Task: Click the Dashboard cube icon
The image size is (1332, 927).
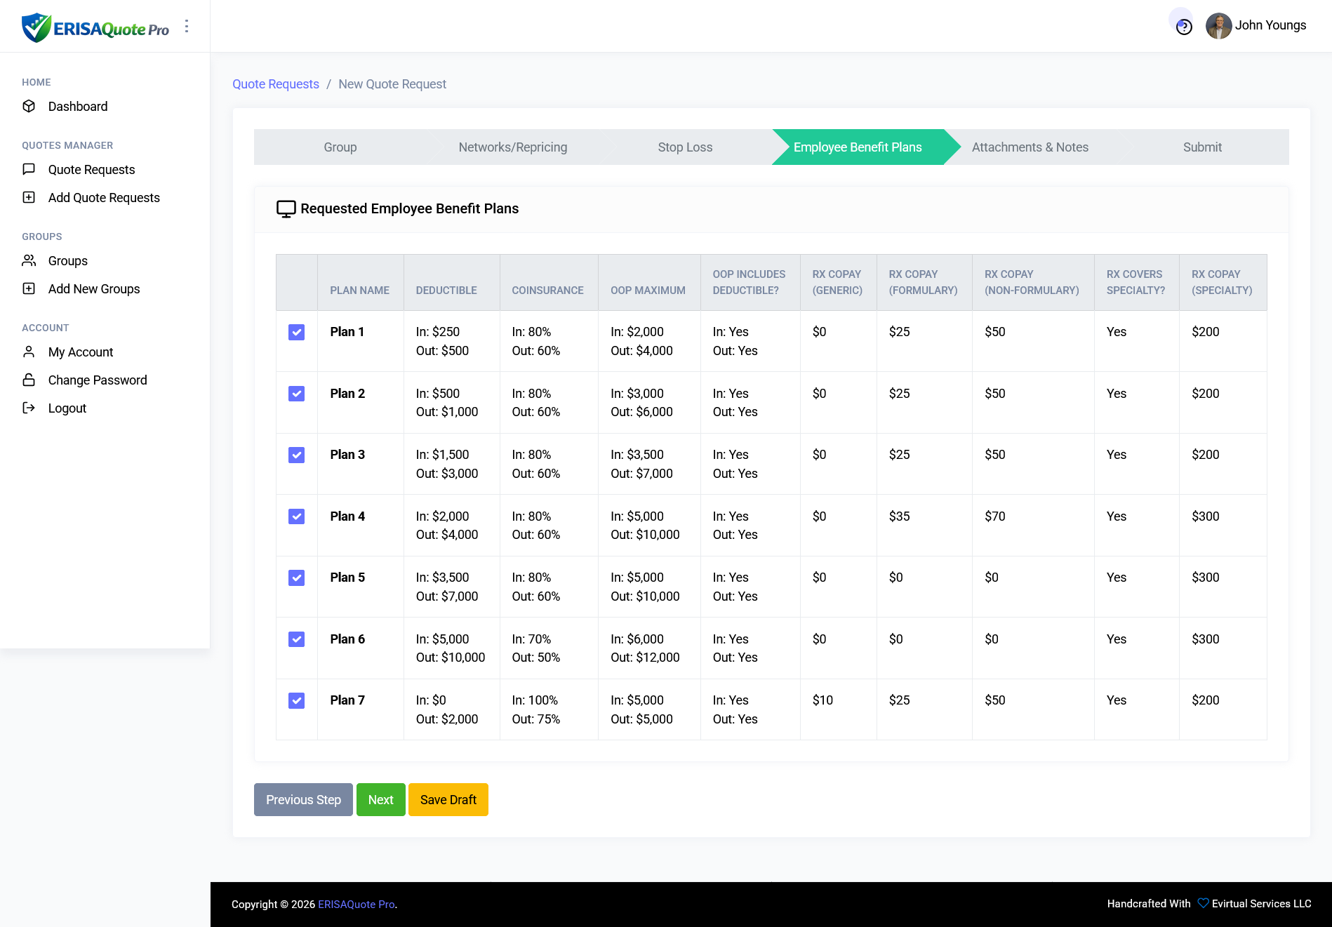Action: (x=29, y=106)
